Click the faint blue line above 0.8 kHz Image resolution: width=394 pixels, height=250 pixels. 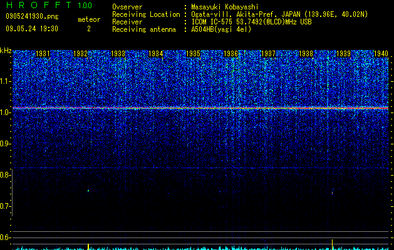200,167
